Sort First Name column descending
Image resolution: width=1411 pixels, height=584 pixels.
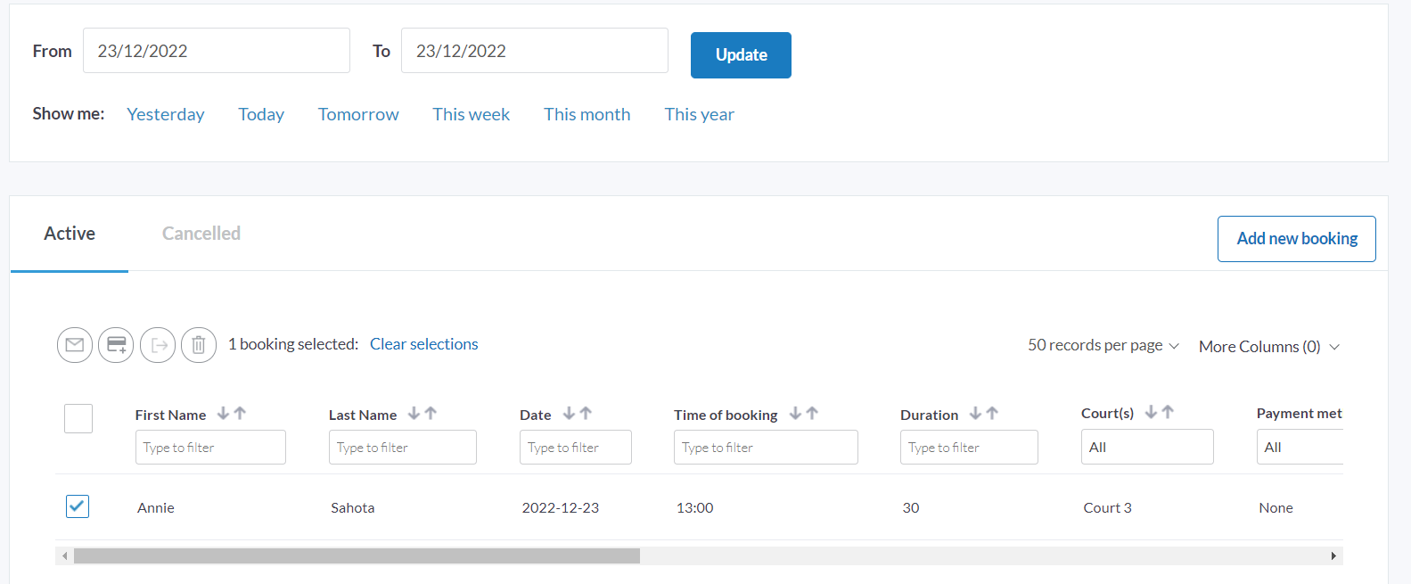point(223,414)
